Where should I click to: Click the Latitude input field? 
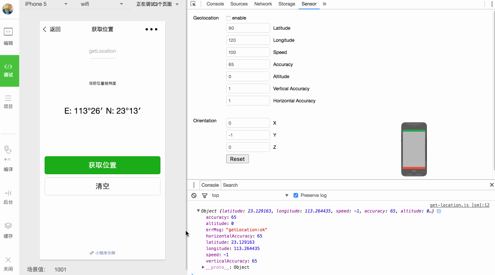(x=248, y=28)
